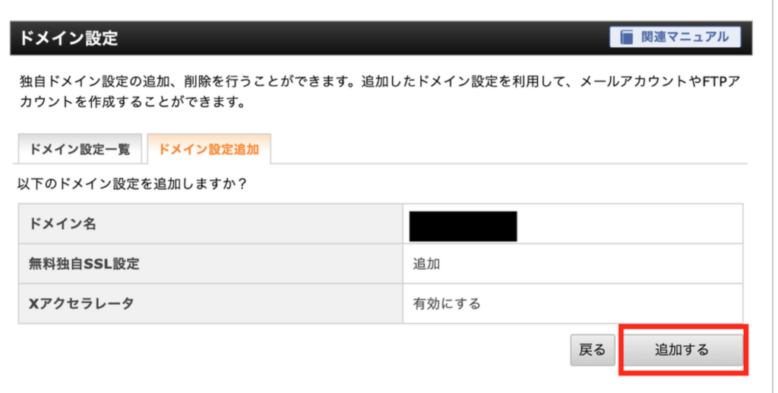This screenshot has height=393, width=778.
Task: Click the 以下のドメイン設定を追加しますか？ confirmation text
Action: click(132, 184)
